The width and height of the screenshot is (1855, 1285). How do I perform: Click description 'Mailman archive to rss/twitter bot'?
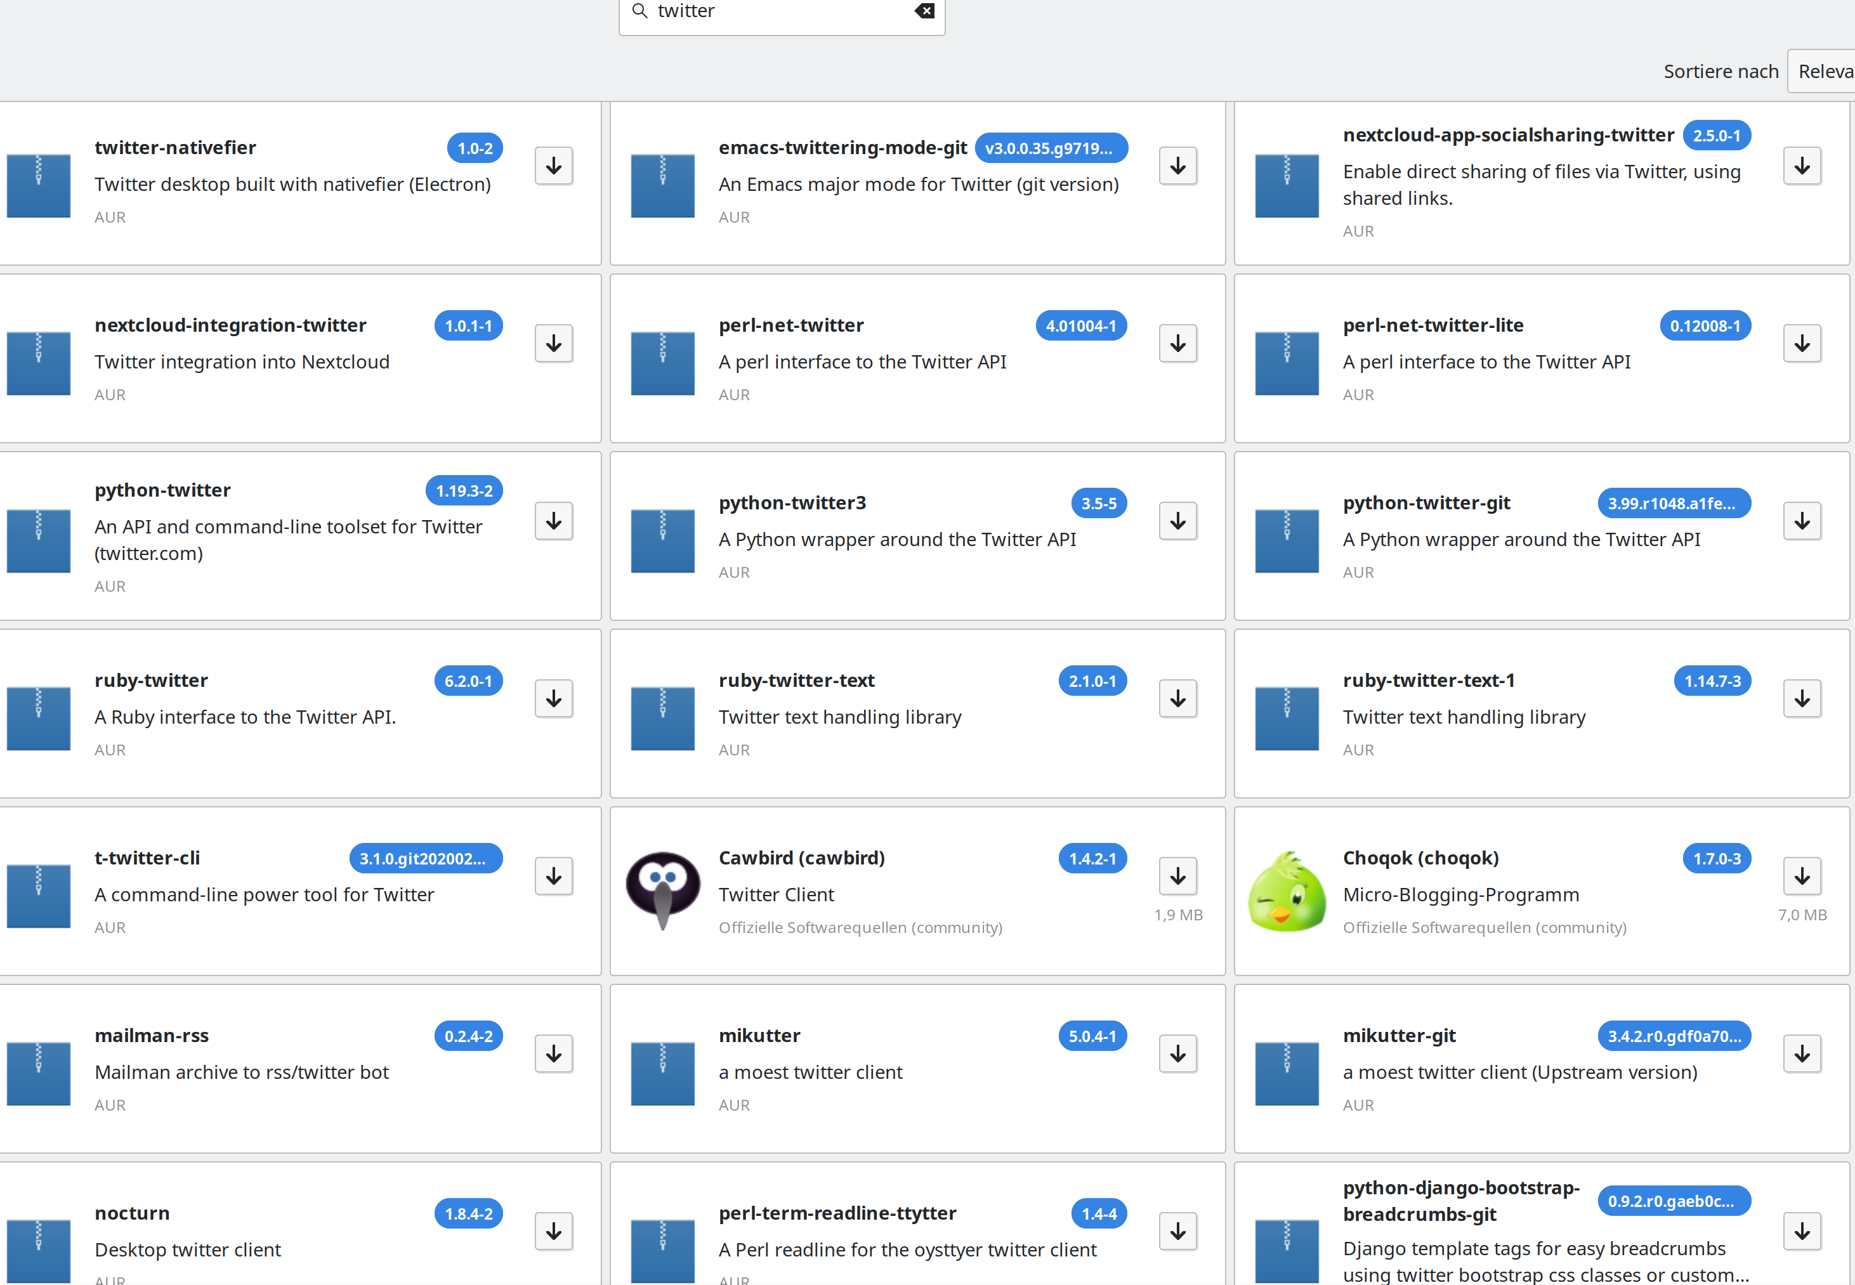tap(242, 1072)
